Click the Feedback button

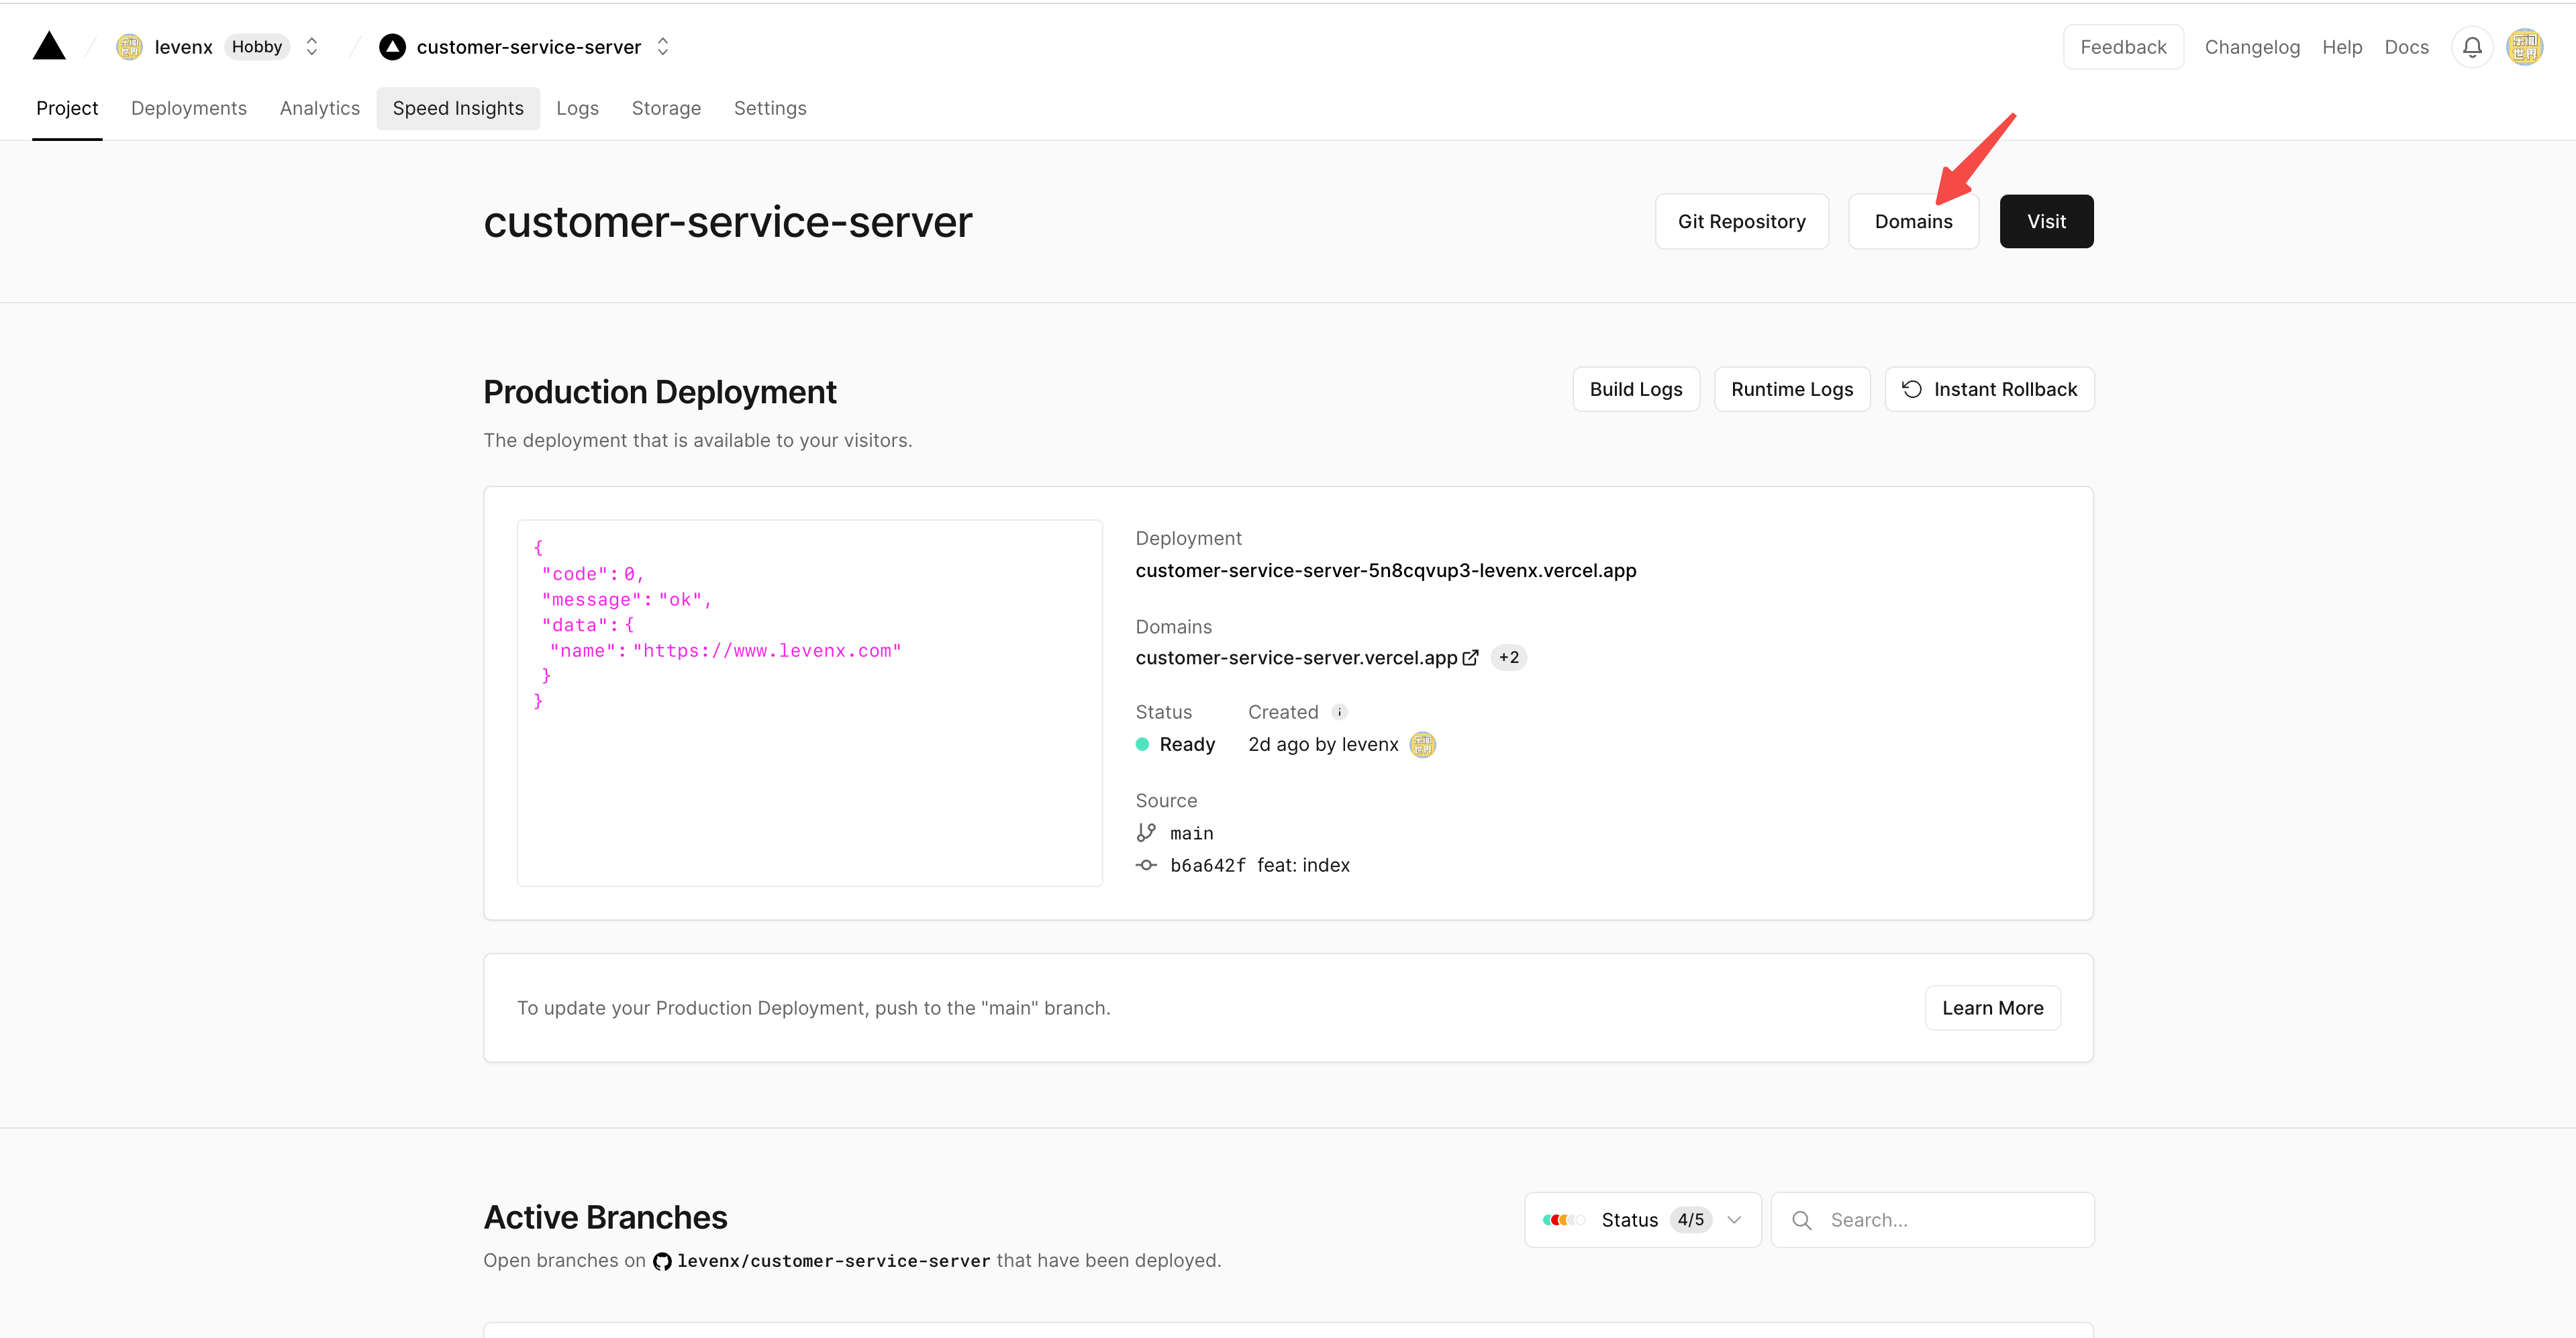(x=2123, y=47)
